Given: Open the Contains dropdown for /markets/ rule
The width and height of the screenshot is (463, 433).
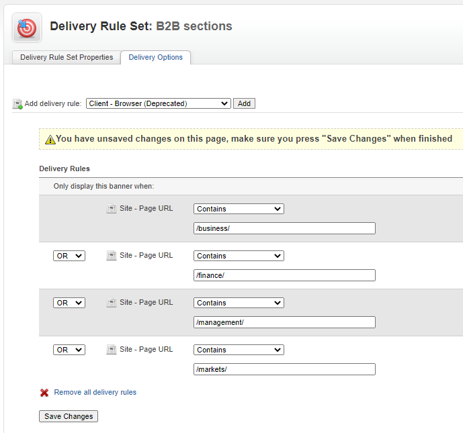Looking at the screenshot, I should pos(239,350).
